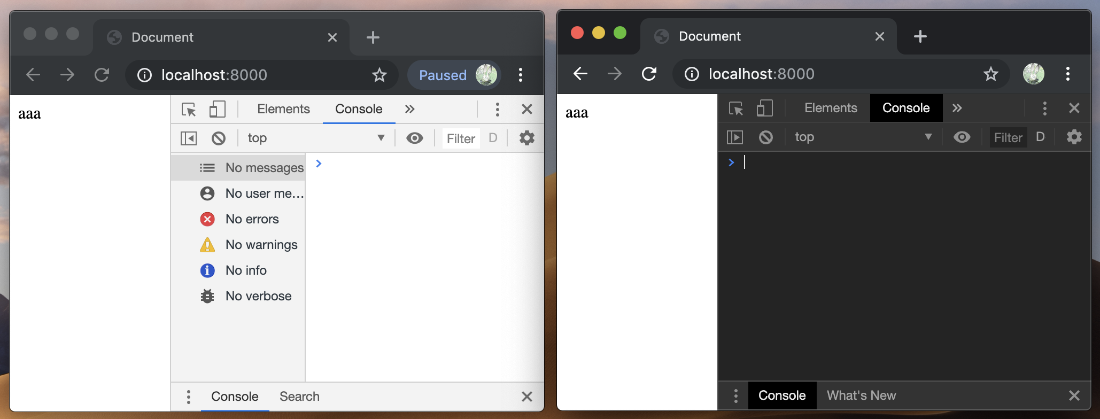Click Paused profile button
This screenshot has width=1100, height=419.
(x=455, y=75)
